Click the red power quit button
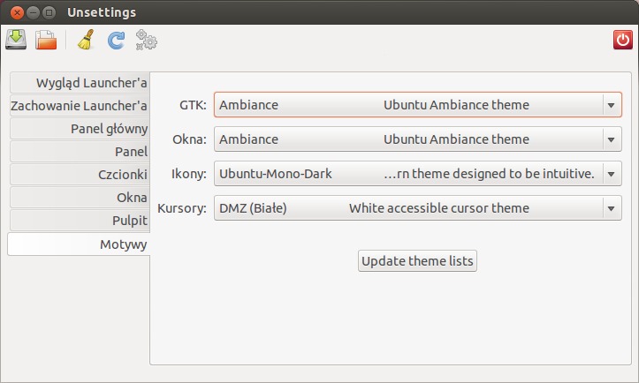 coord(623,40)
